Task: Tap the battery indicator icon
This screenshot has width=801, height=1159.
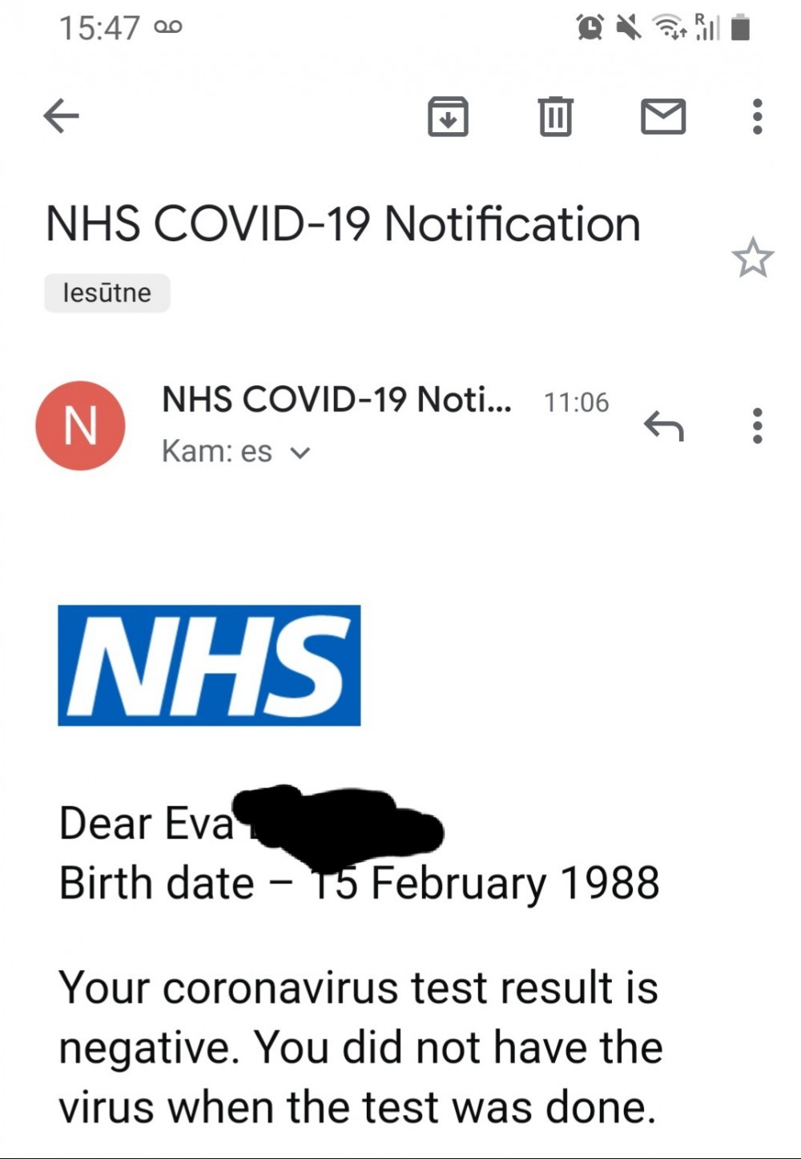Action: (741, 28)
